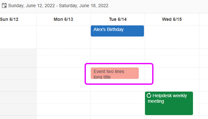
Task: Click the all-day cell under Mon 6/13
Action: 64,37
